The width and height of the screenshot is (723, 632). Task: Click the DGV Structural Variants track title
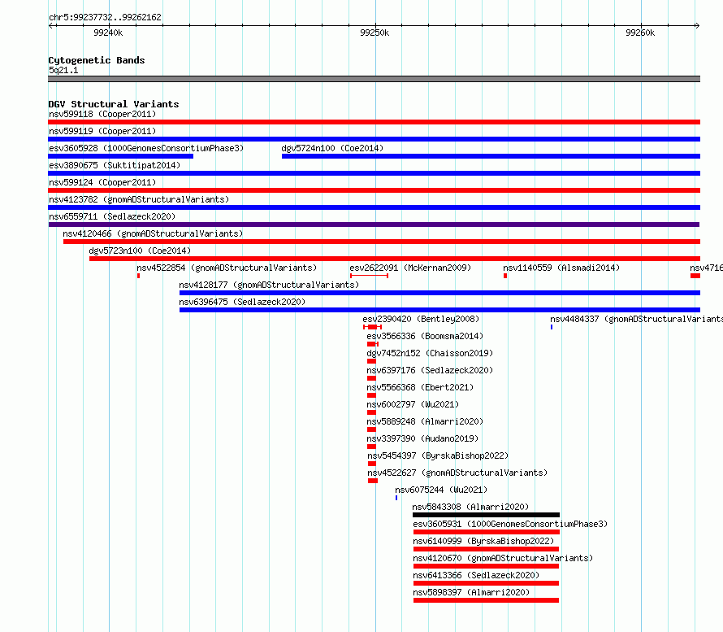pyautogui.click(x=114, y=104)
